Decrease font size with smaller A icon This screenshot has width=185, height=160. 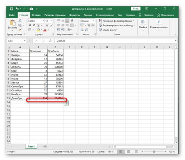52,25
